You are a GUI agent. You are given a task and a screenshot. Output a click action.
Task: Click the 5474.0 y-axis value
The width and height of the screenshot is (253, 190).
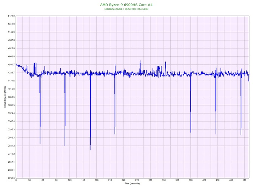click(x=11, y=16)
